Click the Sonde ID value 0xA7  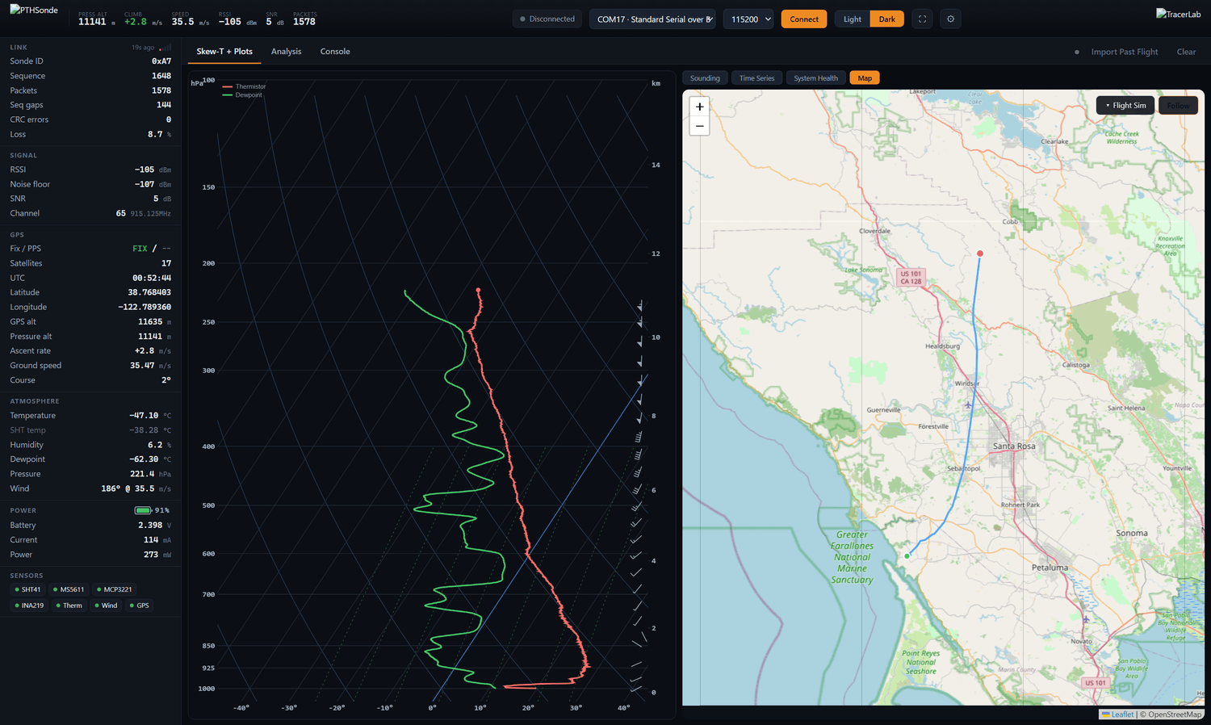pos(161,61)
